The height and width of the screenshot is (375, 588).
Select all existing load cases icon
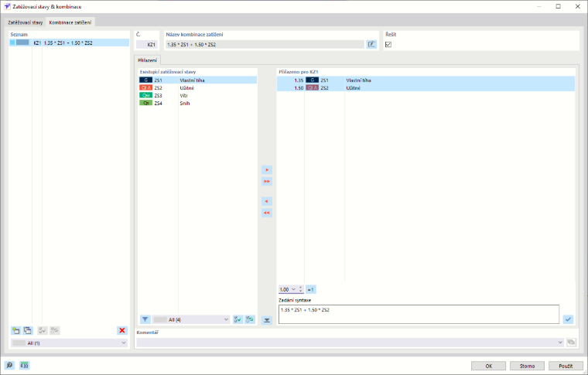click(238, 319)
